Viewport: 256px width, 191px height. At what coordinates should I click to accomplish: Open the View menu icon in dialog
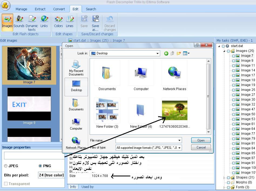(186, 53)
